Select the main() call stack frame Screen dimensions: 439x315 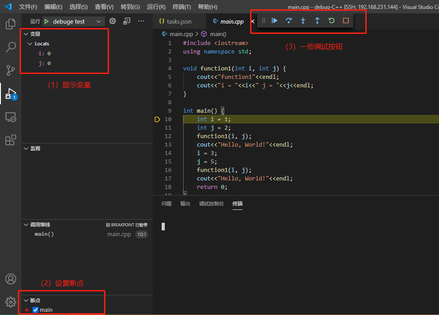click(87, 234)
